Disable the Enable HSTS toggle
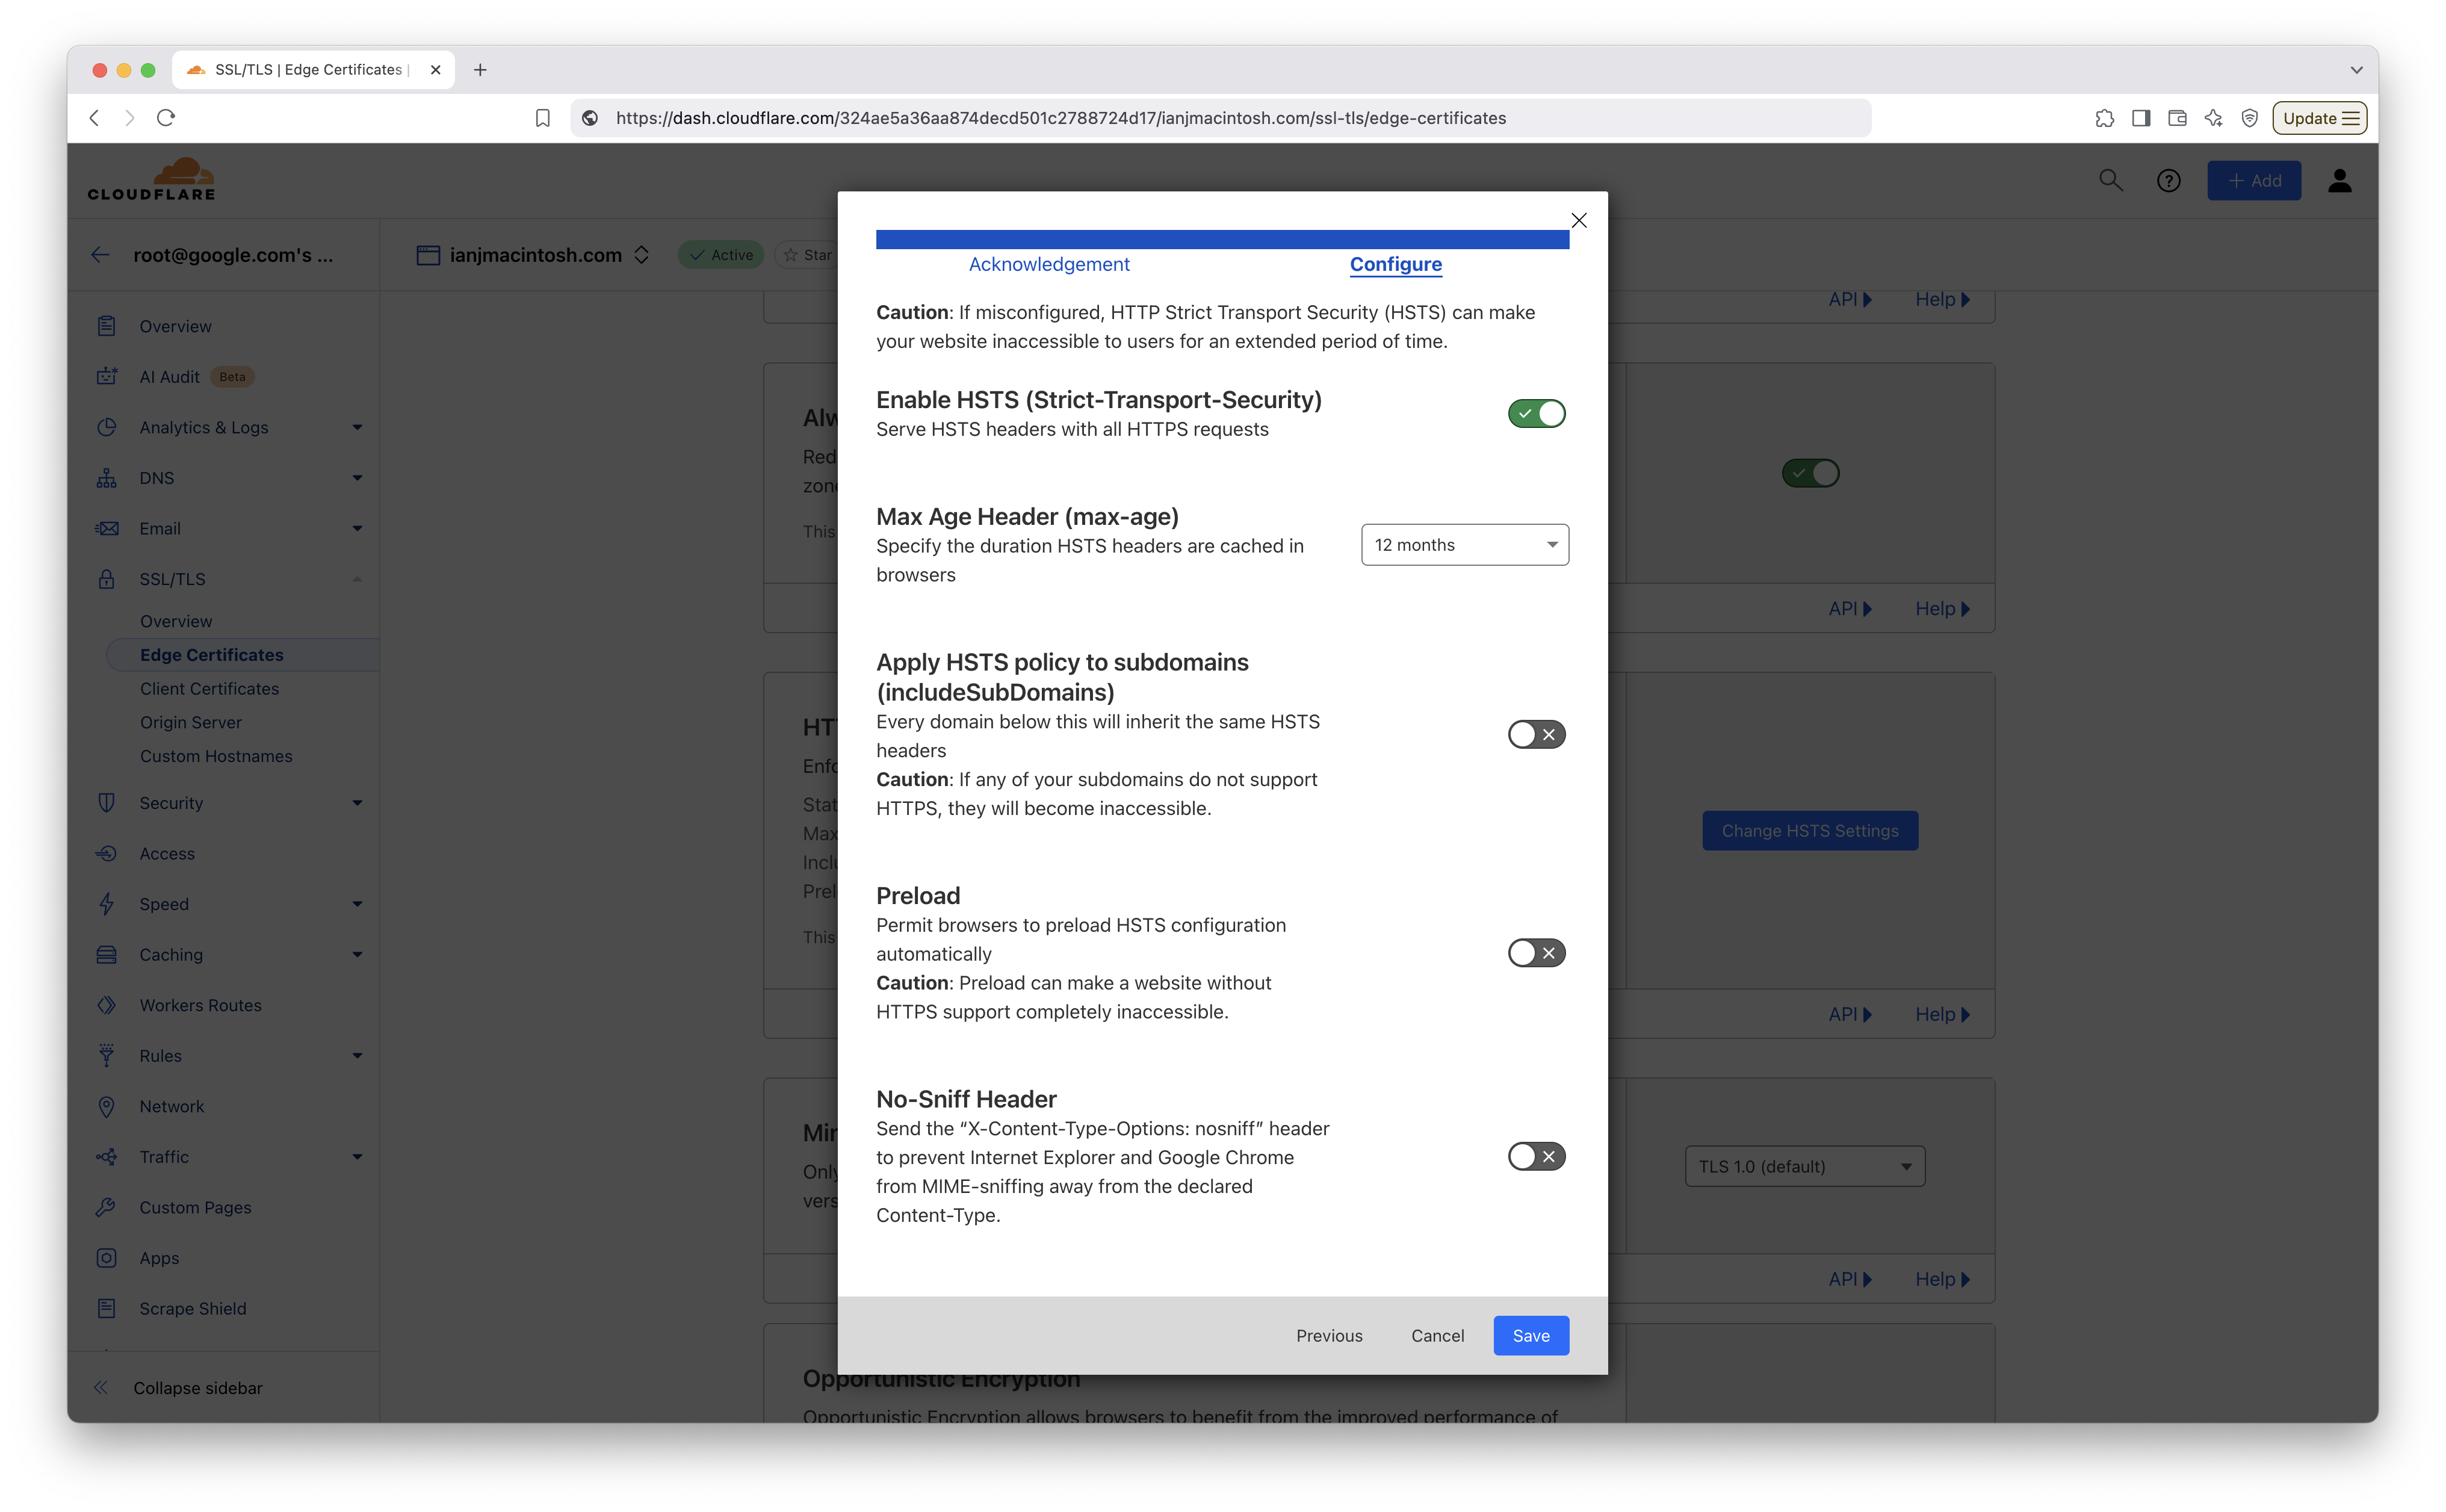Image resolution: width=2446 pixels, height=1512 pixels. point(1536,414)
